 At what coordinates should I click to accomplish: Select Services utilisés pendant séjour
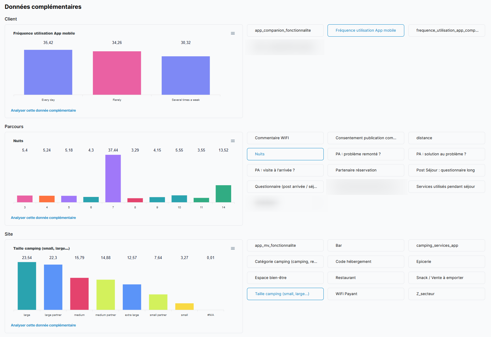pyautogui.click(x=446, y=187)
